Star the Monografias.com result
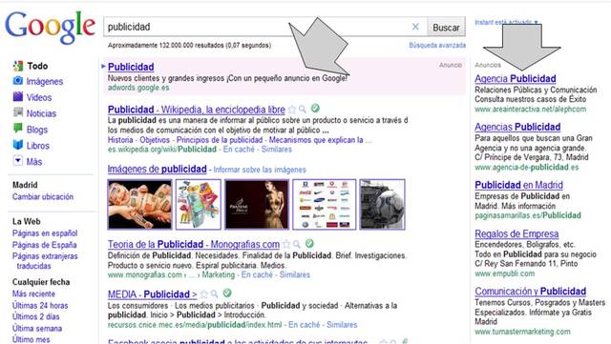The height and width of the screenshot is (344, 611). point(286,244)
